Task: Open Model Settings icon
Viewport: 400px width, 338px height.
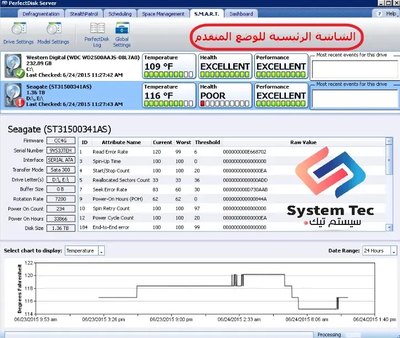Action: tap(54, 29)
